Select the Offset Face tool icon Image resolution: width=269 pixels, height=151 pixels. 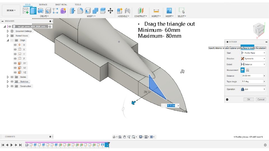point(103,11)
